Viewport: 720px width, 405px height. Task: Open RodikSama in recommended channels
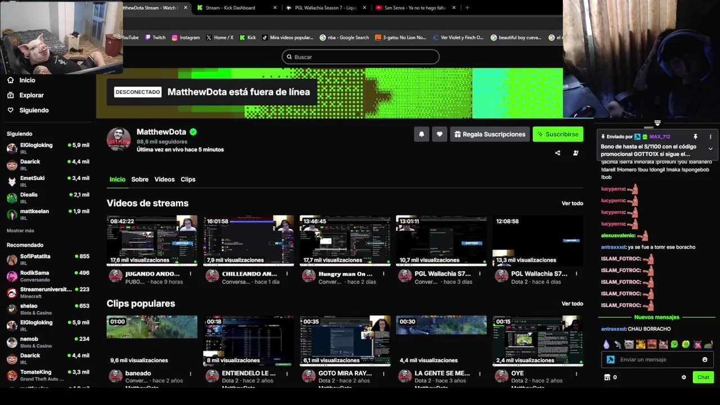click(x=48, y=276)
